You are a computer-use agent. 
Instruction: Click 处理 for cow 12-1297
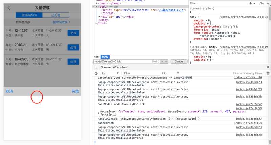pos(73,33)
